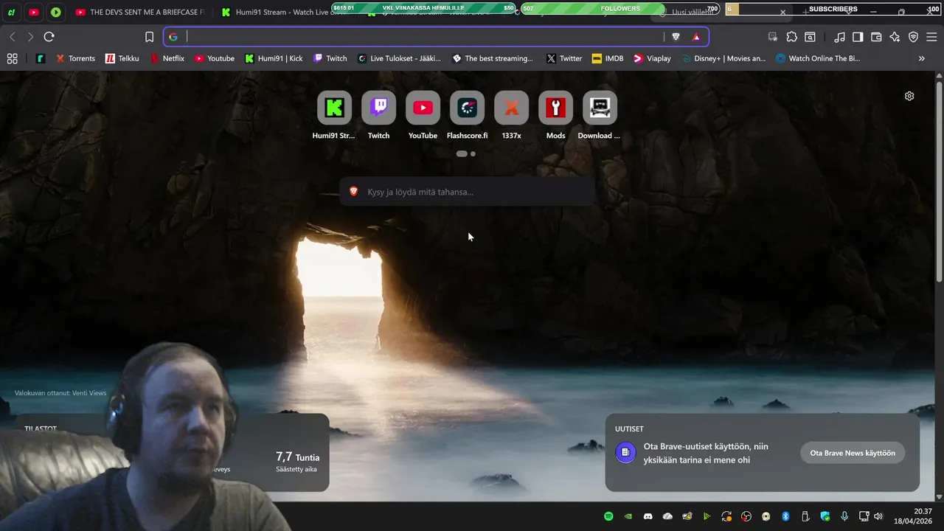Click 'Ota Brave News käyttöön' button
944x531 pixels.
tap(853, 453)
